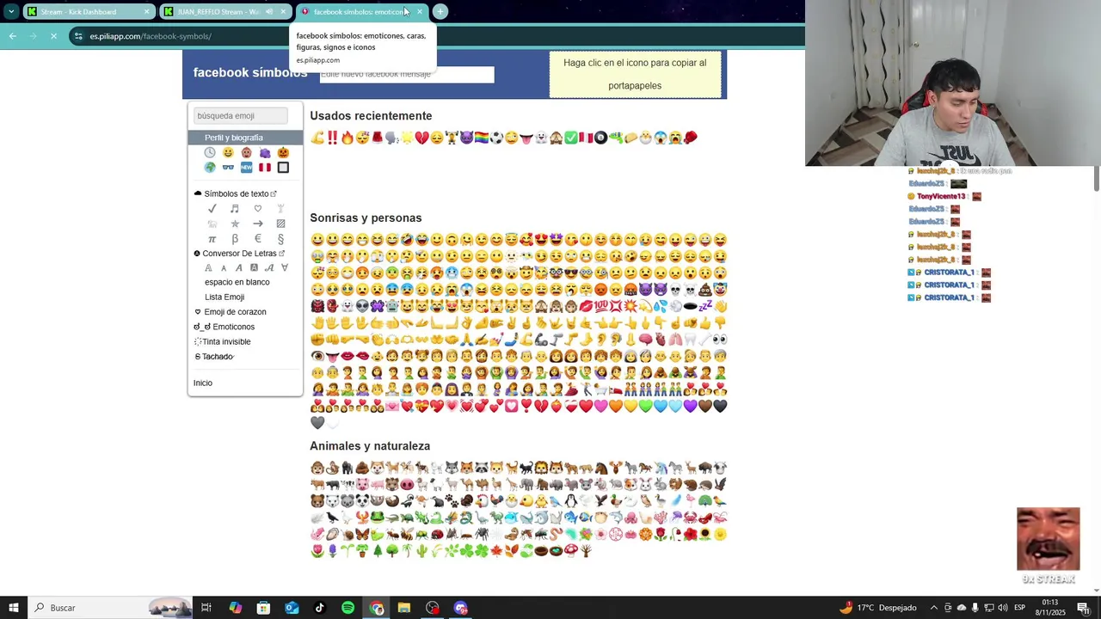Select the music note text symbol

(x=234, y=209)
